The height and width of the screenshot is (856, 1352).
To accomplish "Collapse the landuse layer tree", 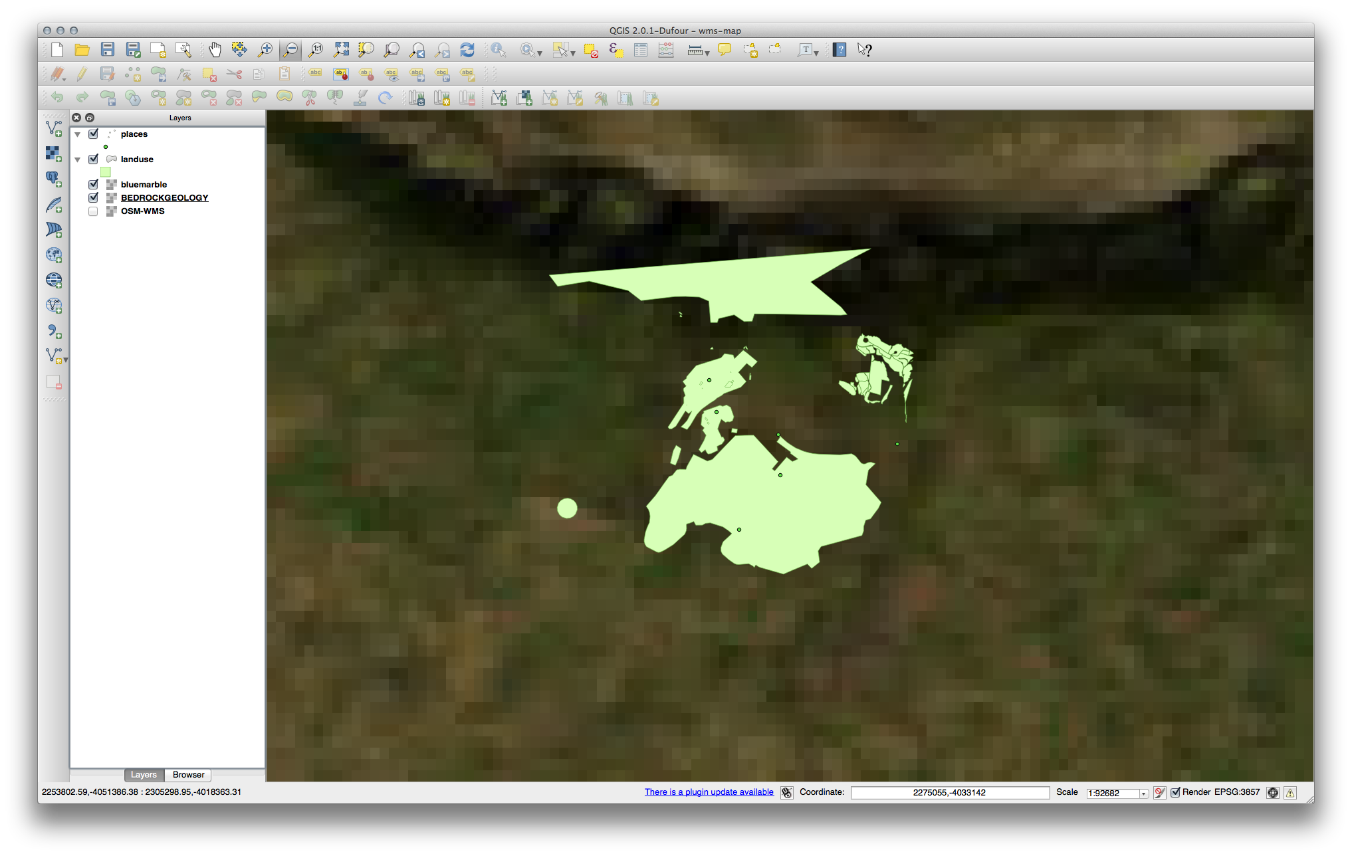I will (78, 160).
